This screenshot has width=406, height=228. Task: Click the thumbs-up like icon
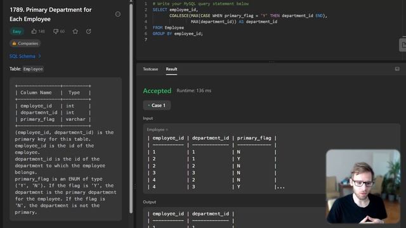(34, 31)
